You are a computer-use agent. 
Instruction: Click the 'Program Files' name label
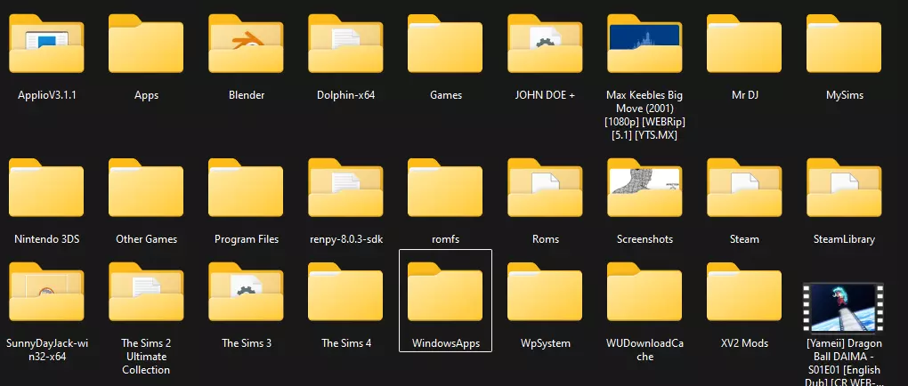[x=246, y=239]
